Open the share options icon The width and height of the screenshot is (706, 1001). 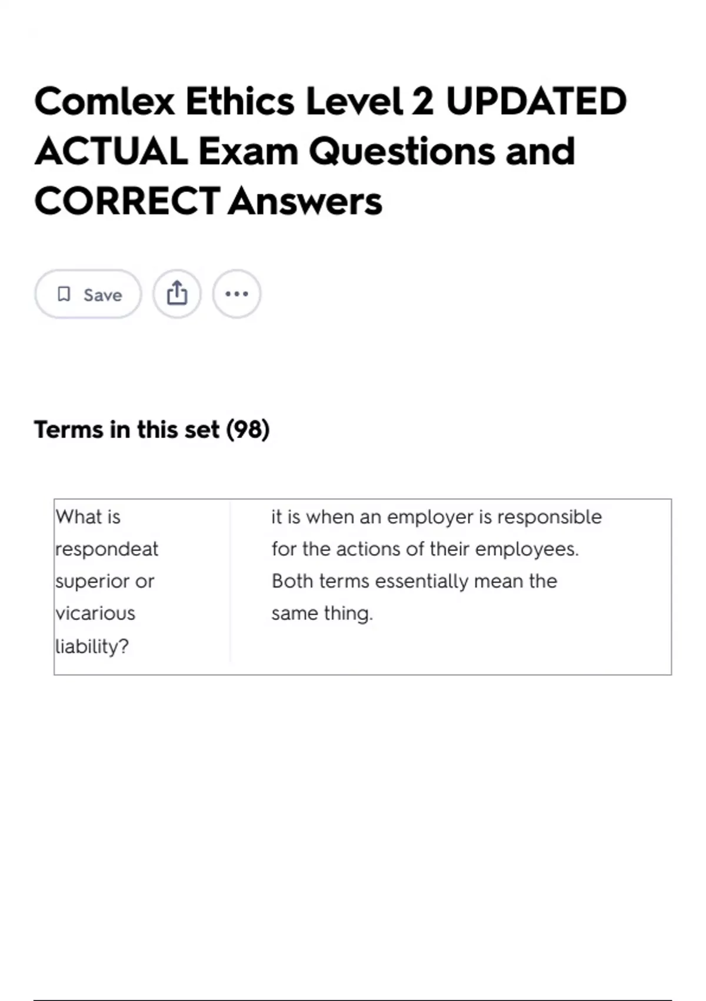[x=177, y=293]
